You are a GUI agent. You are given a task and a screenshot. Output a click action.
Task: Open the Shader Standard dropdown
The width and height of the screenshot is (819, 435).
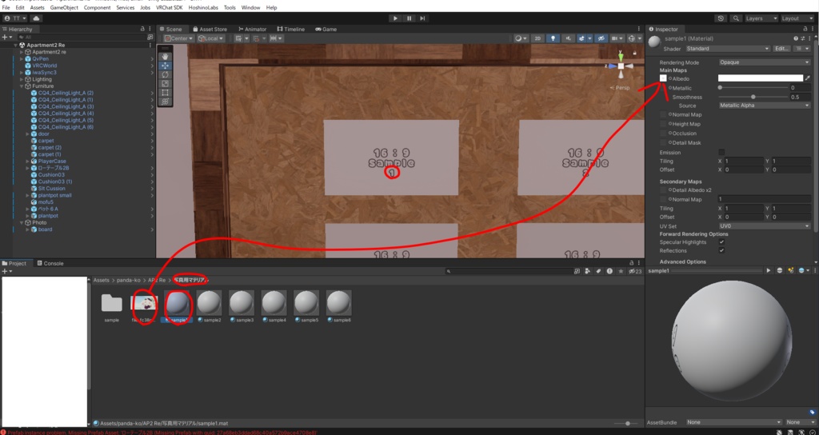click(x=727, y=49)
